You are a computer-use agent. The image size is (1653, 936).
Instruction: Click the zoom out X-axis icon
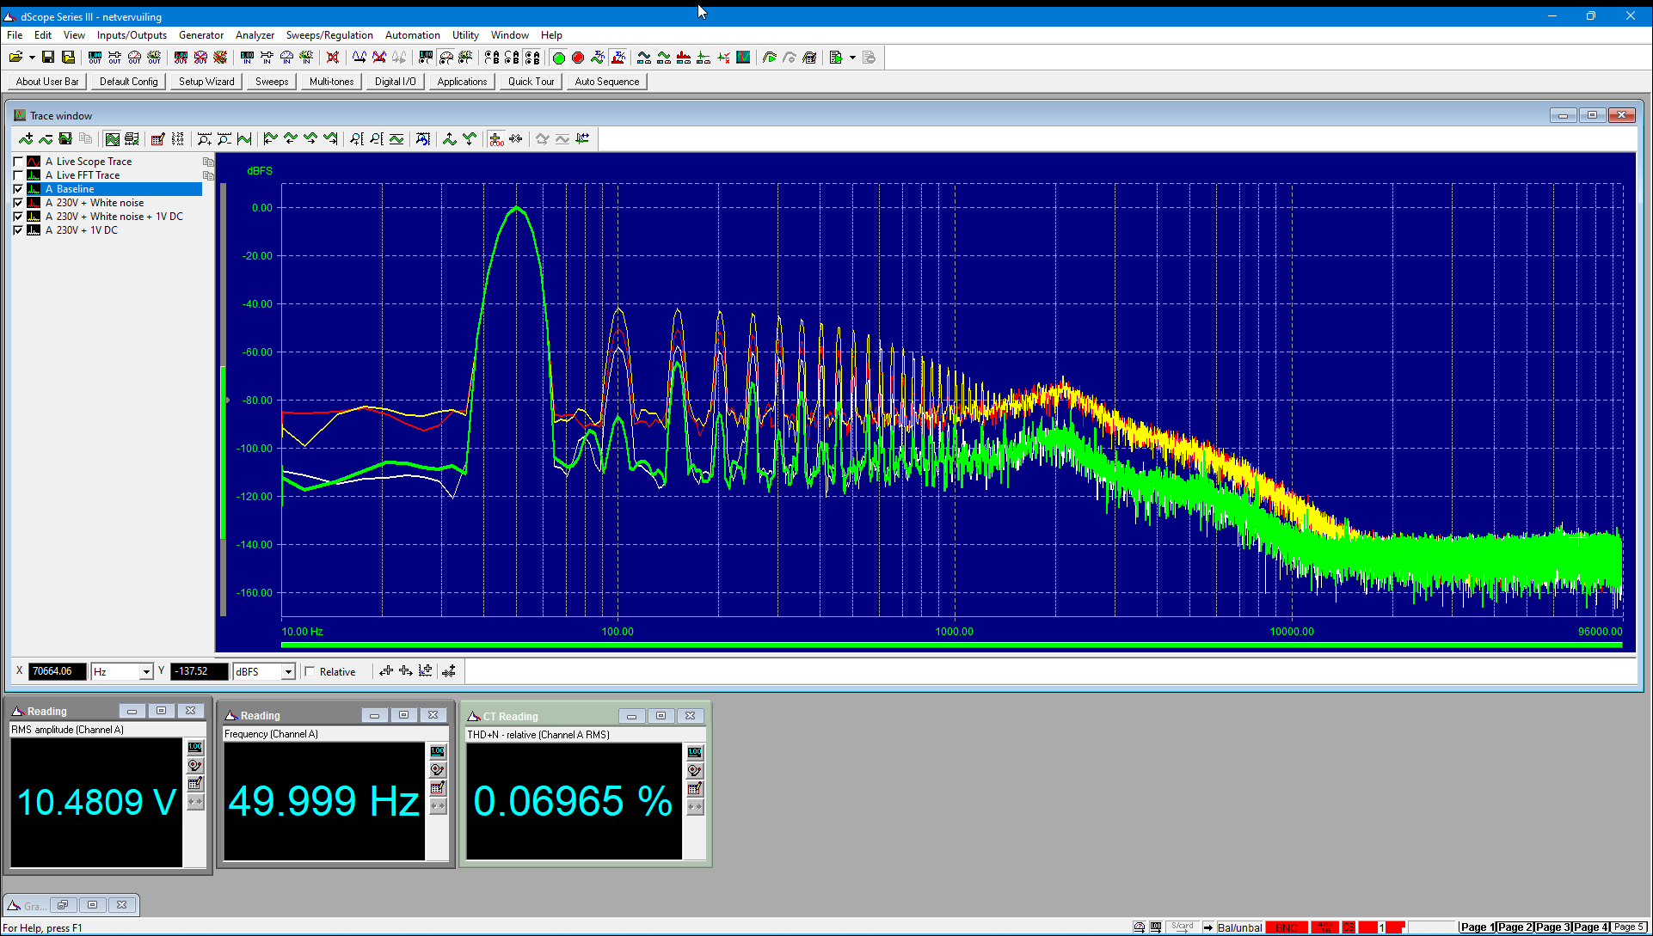tap(224, 138)
